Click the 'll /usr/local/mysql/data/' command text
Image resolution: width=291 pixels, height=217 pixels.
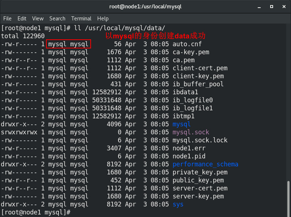click(119, 28)
